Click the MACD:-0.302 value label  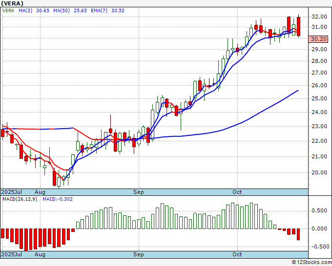[x=58, y=199]
